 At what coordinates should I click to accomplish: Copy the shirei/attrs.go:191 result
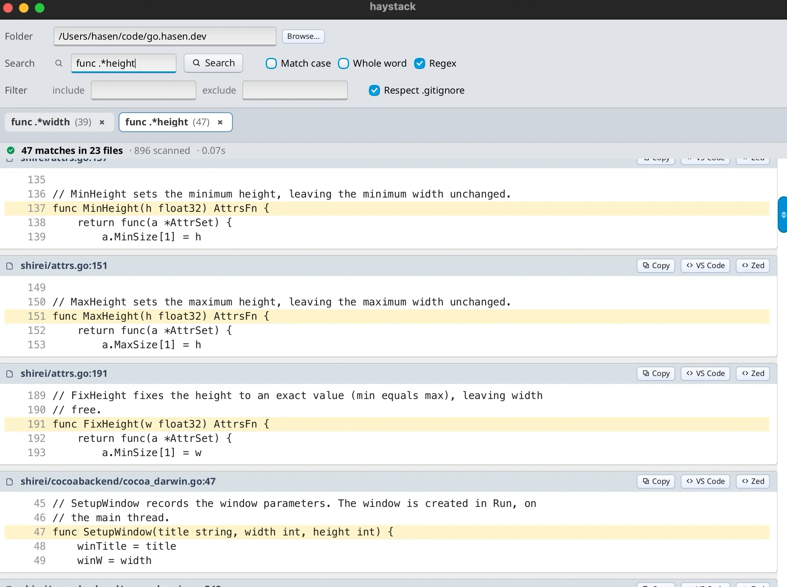coord(656,374)
